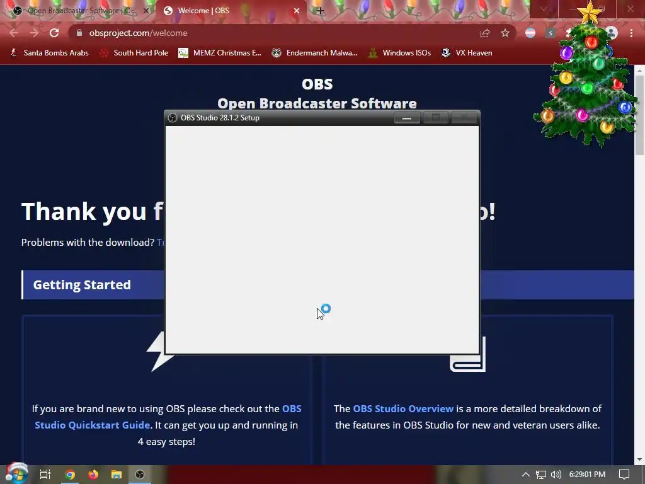
Task: Reload the current page
Action: click(54, 33)
